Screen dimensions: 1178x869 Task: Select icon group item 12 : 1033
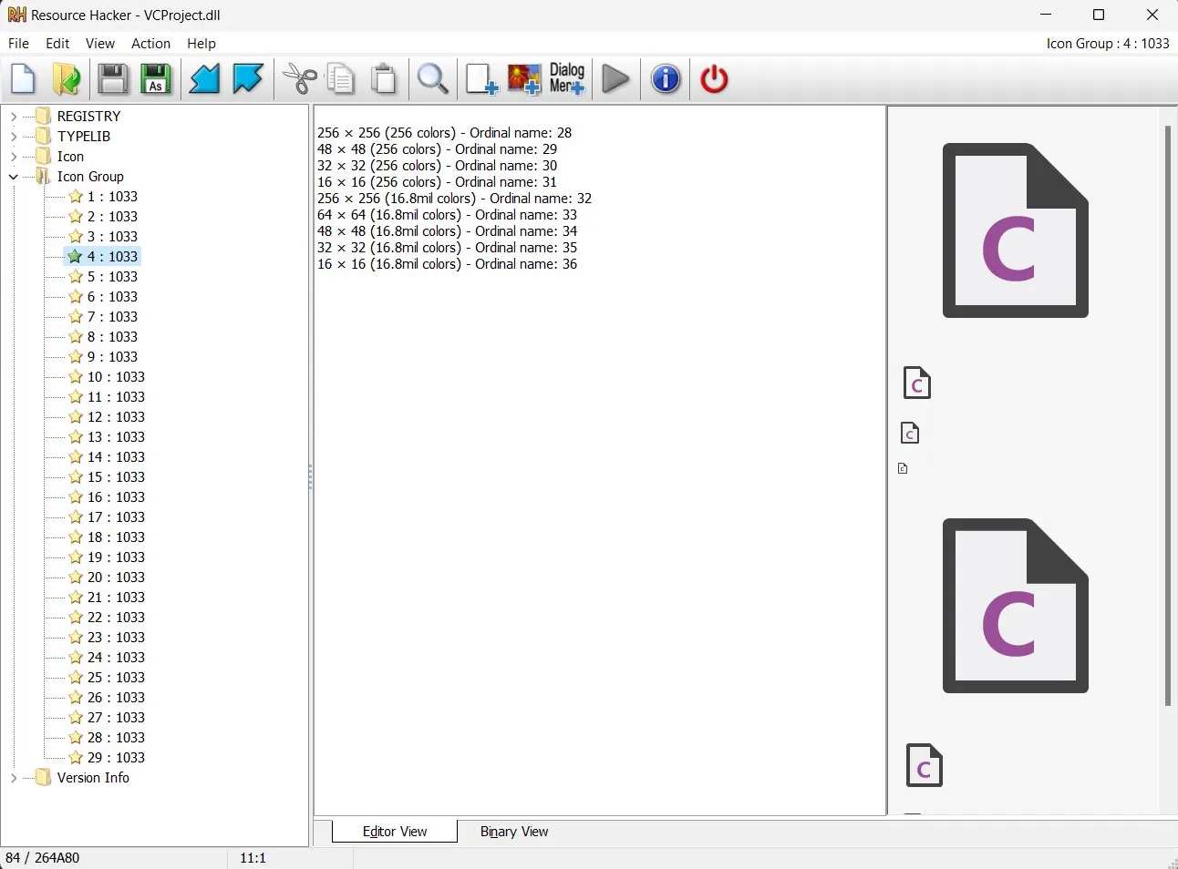pyautogui.click(x=116, y=417)
